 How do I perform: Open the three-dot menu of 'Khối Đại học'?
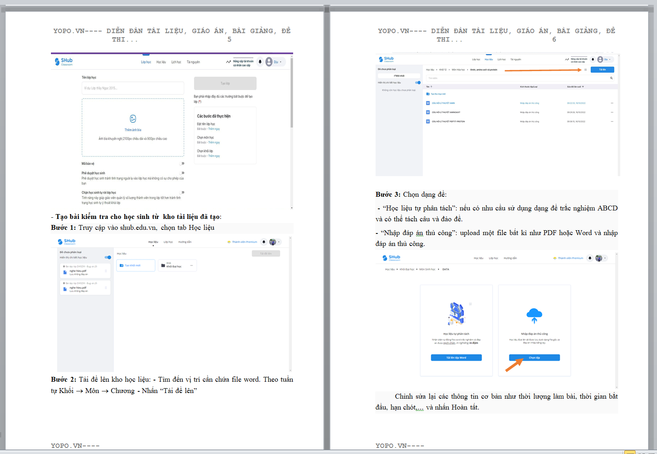pyautogui.click(x=191, y=265)
